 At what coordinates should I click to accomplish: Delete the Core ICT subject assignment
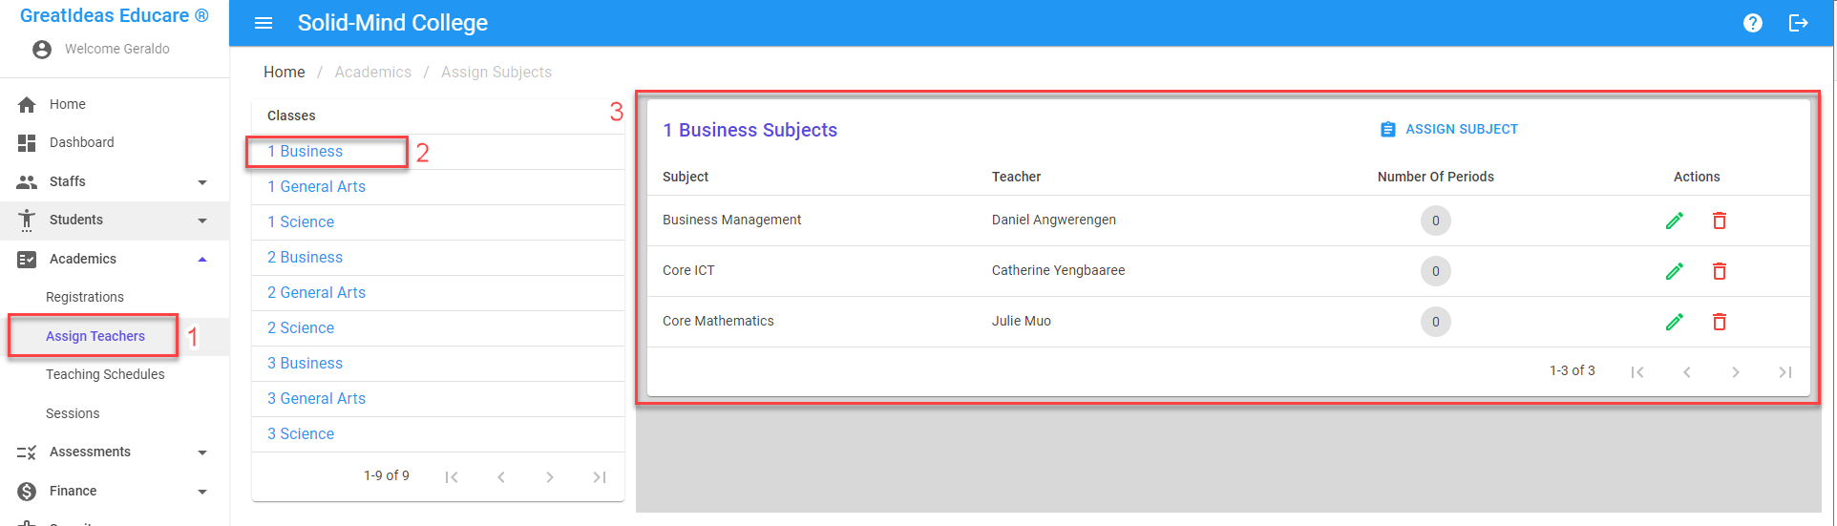1720,271
